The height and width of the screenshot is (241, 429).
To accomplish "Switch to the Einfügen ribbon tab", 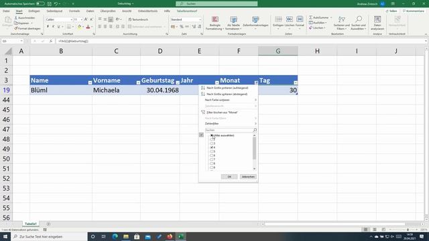I will pos(34,11).
